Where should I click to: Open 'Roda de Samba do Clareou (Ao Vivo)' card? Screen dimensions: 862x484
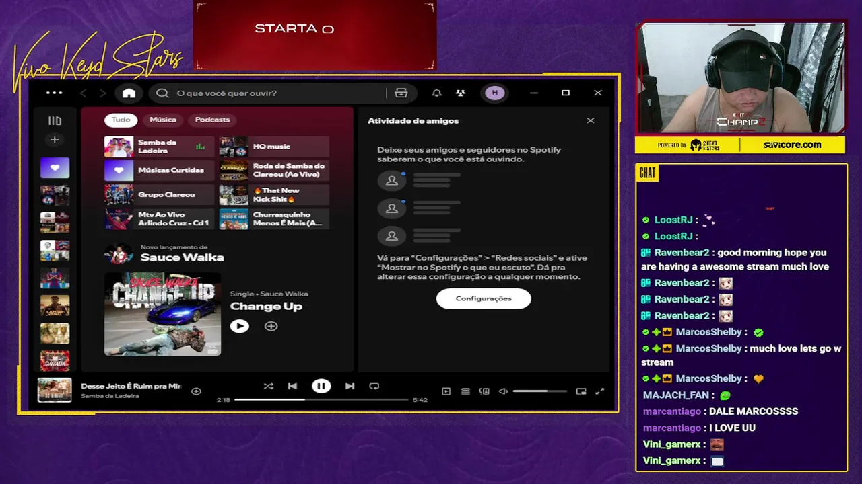[274, 171]
